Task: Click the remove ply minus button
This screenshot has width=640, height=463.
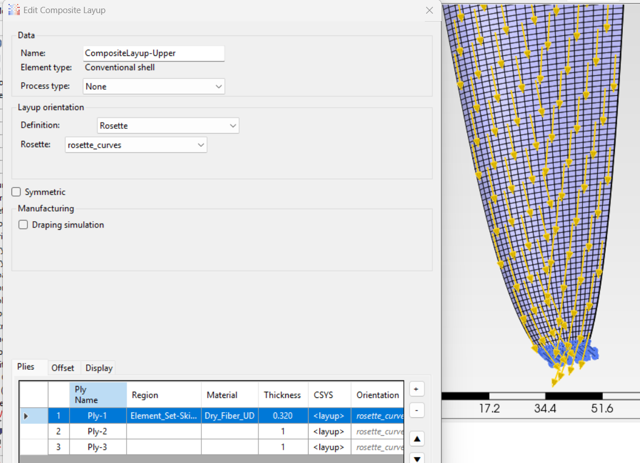Action: (x=416, y=410)
